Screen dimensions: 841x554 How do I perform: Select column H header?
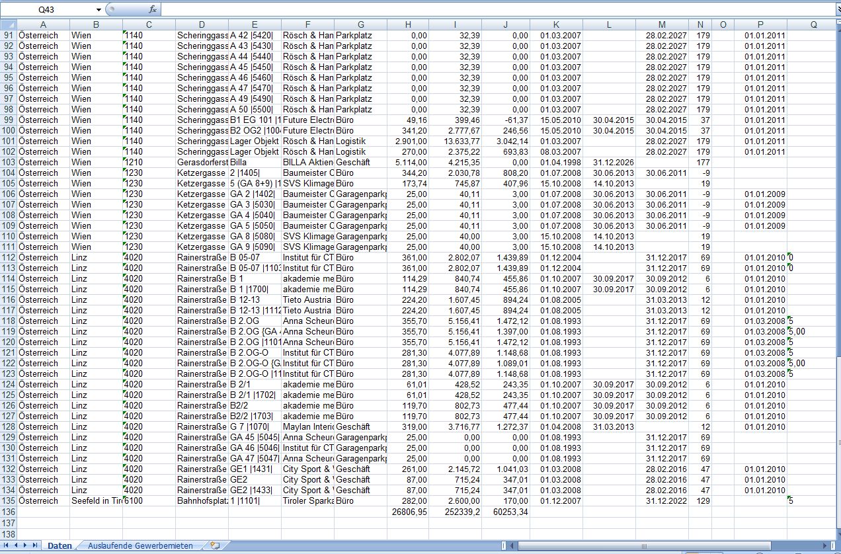[408, 24]
